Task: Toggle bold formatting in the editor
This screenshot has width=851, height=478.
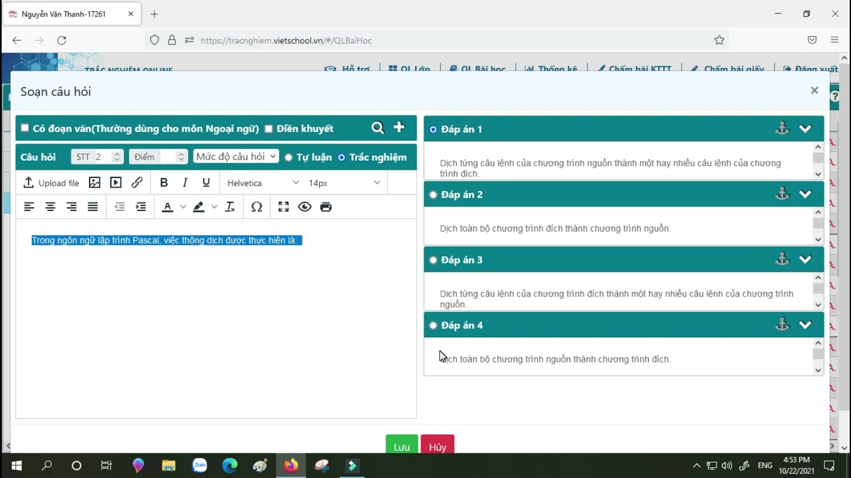Action: 164,183
